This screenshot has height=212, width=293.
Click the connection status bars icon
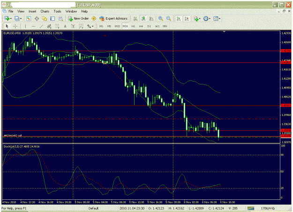click(x=251, y=208)
